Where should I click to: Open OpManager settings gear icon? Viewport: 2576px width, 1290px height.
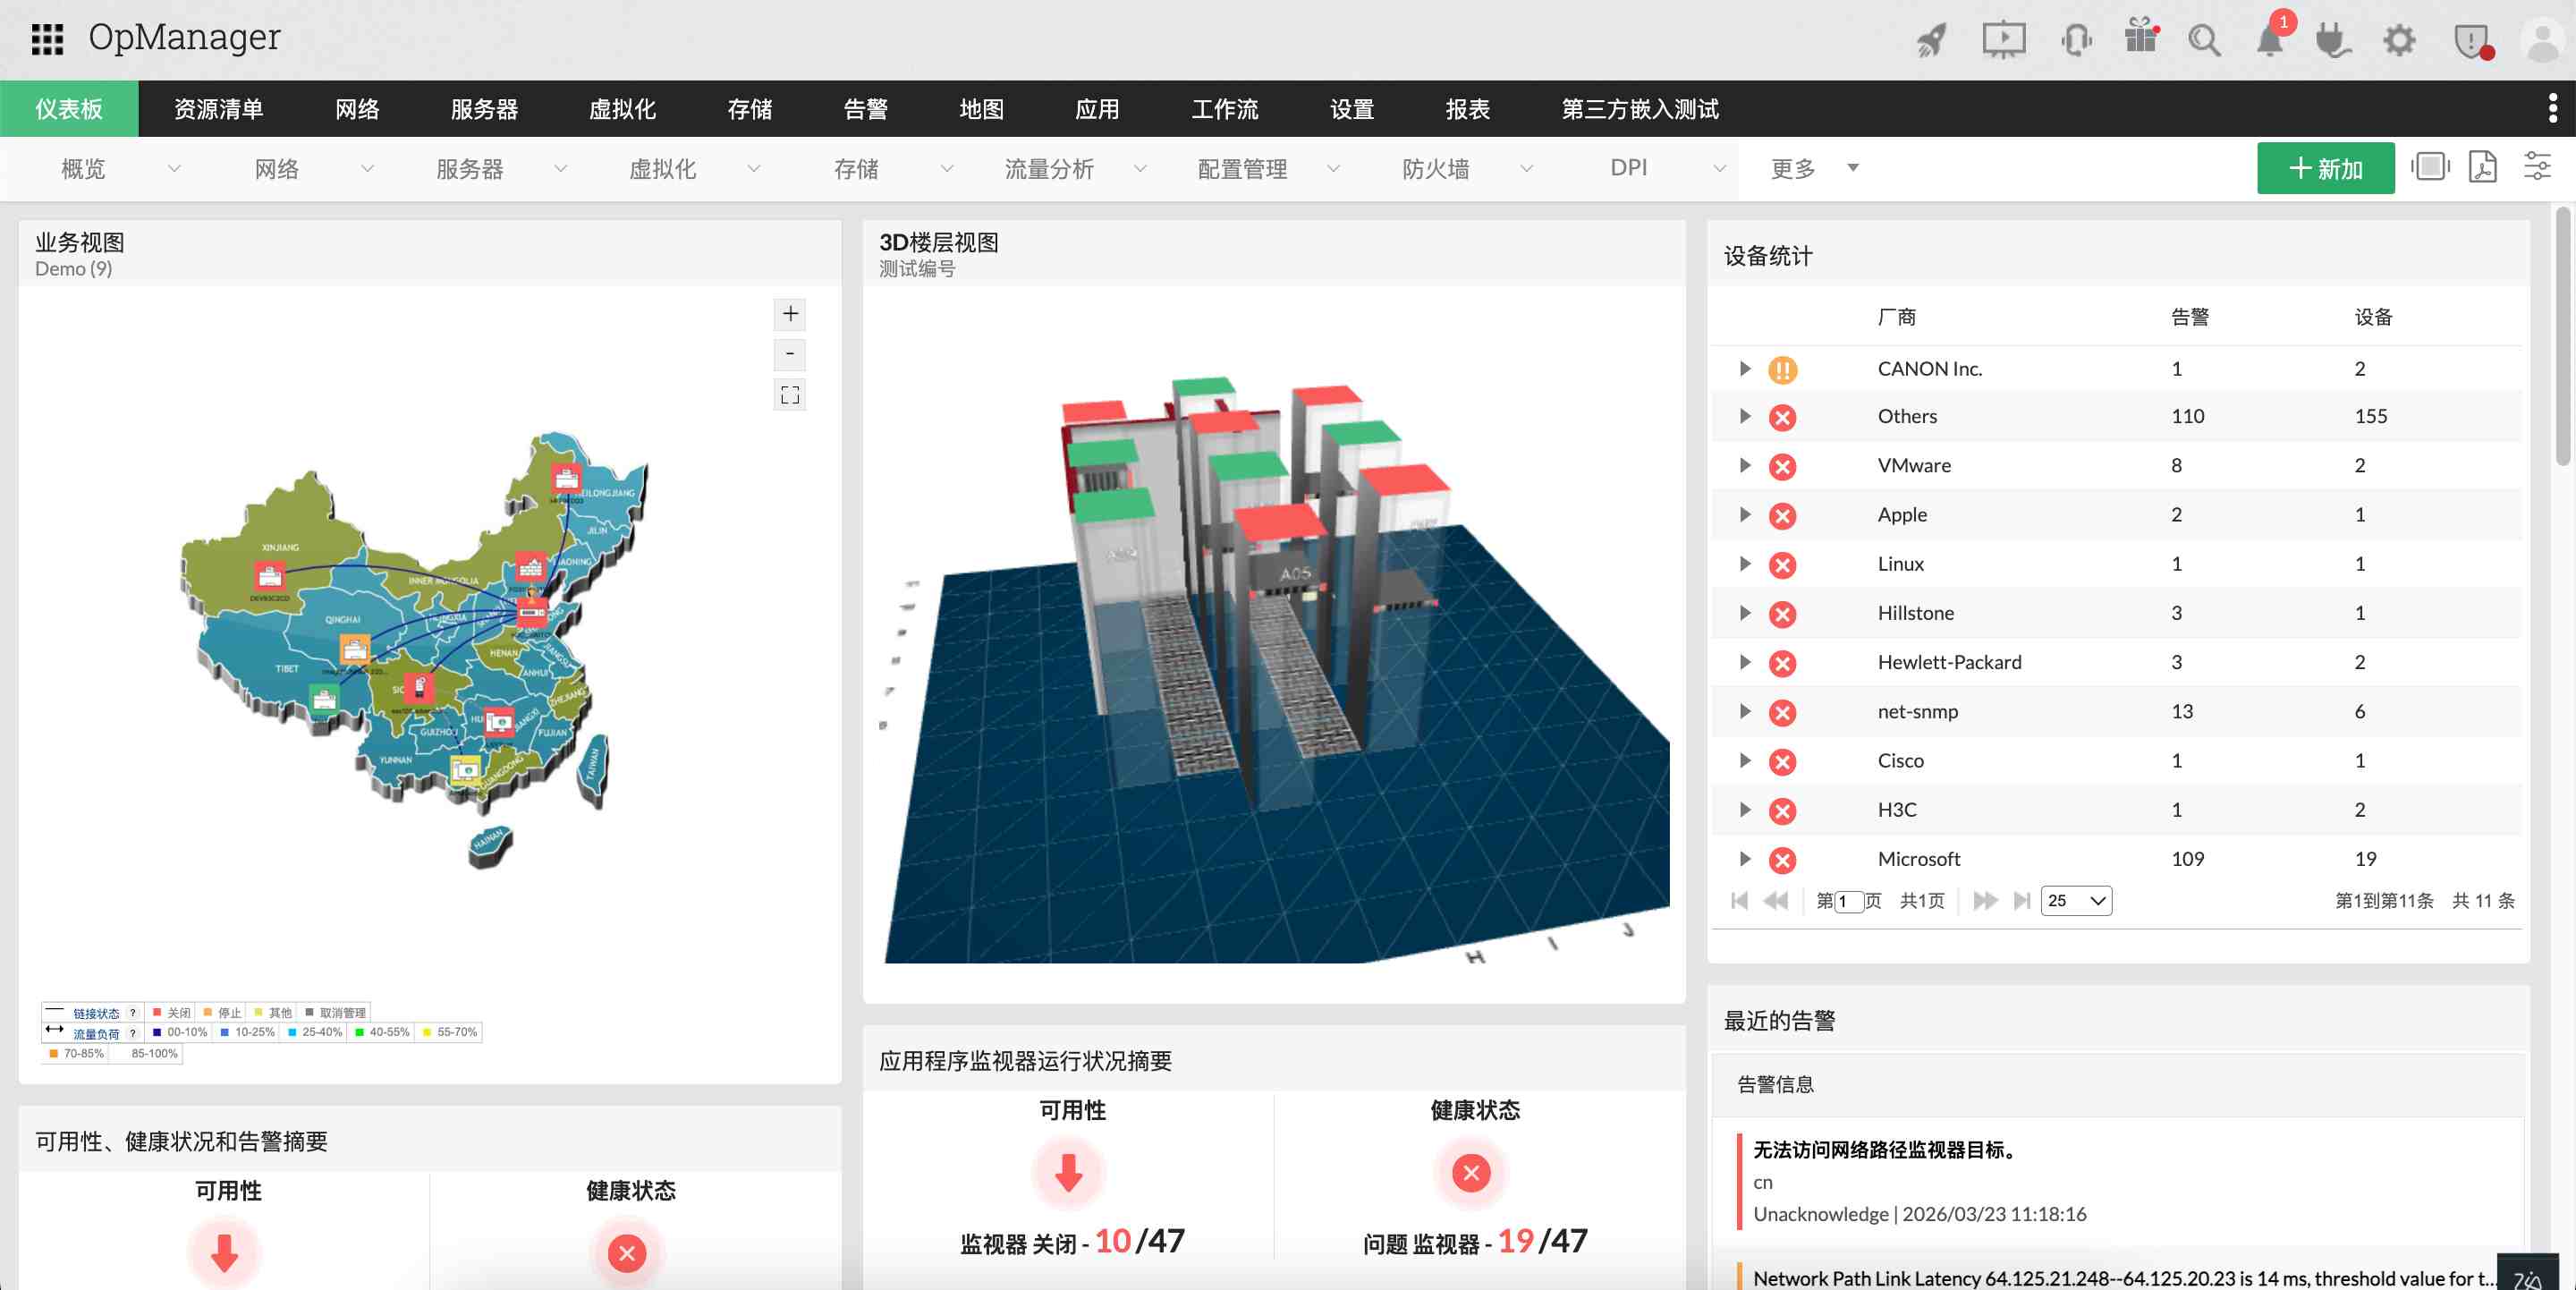pos(2399,41)
